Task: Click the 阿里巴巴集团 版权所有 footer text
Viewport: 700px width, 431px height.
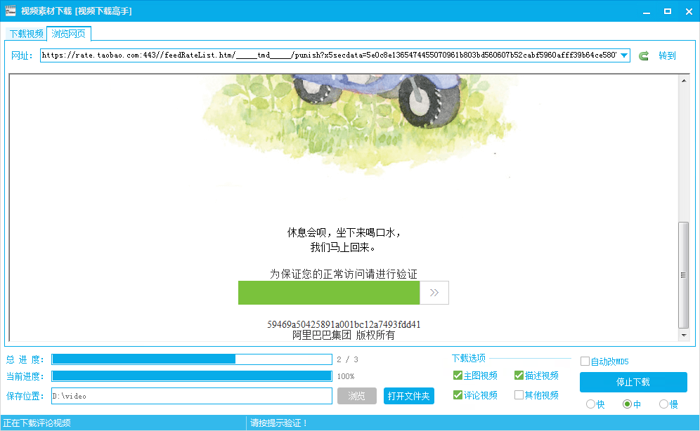Action: click(x=344, y=335)
